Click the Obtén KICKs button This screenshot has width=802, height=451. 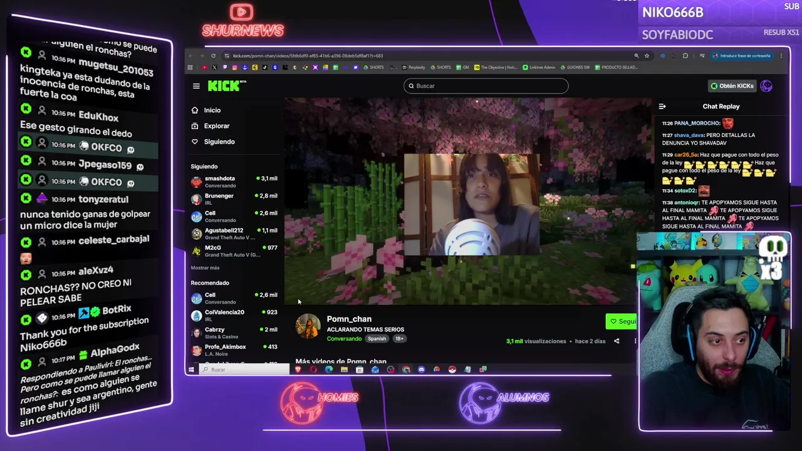coord(732,86)
